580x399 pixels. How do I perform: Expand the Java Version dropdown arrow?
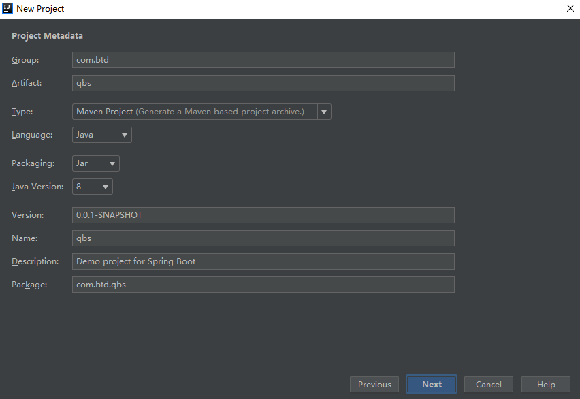pyautogui.click(x=106, y=187)
